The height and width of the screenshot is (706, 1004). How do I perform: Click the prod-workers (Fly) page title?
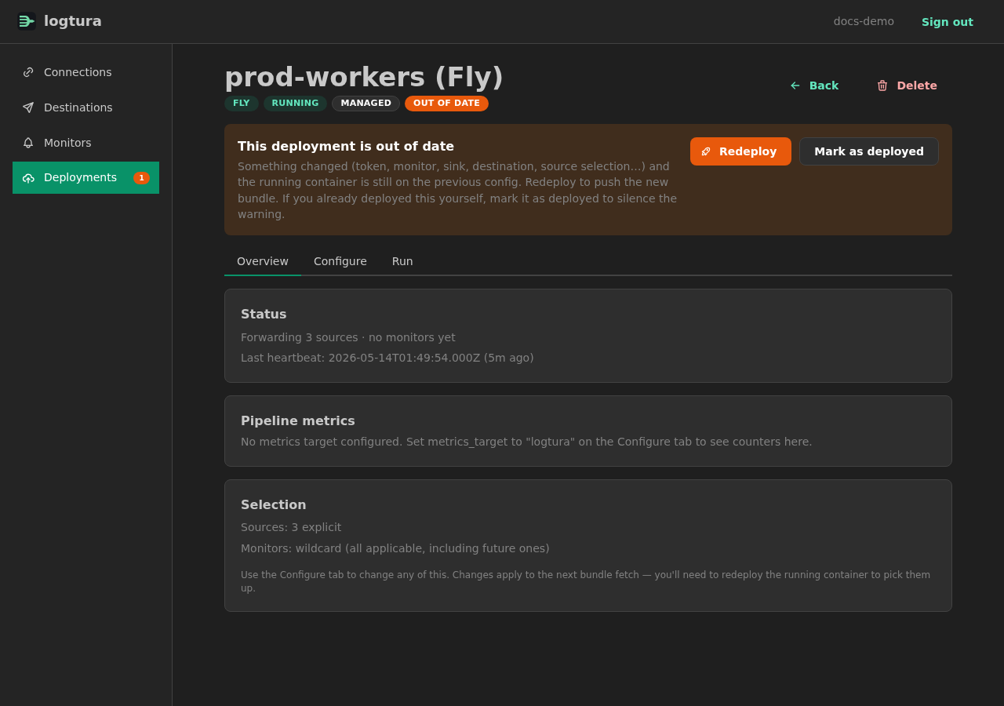point(364,77)
